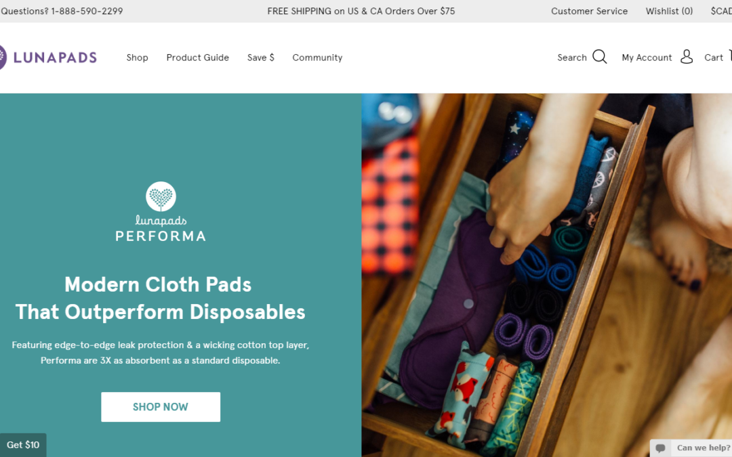Click the Lunapads Performa heart logo
Screen dimensions: 732x457
point(161,196)
